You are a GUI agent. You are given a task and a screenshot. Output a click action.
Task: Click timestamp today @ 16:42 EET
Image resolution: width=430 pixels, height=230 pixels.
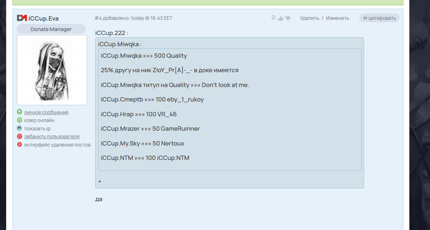152,18
